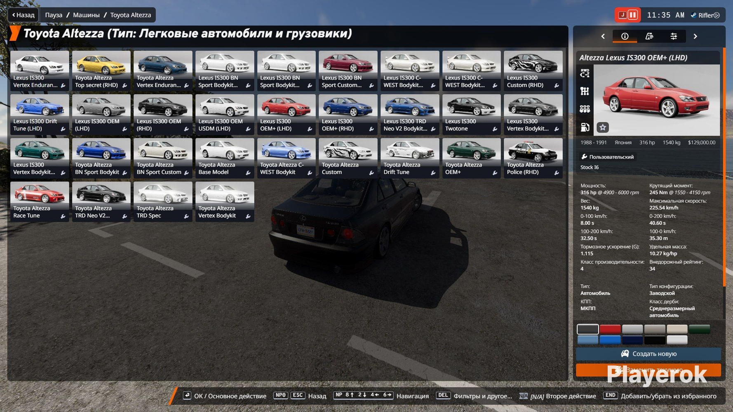The width and height of the screenshot is (733, 412).
Task: Click the Создать новую button
Action: (648, 354)
